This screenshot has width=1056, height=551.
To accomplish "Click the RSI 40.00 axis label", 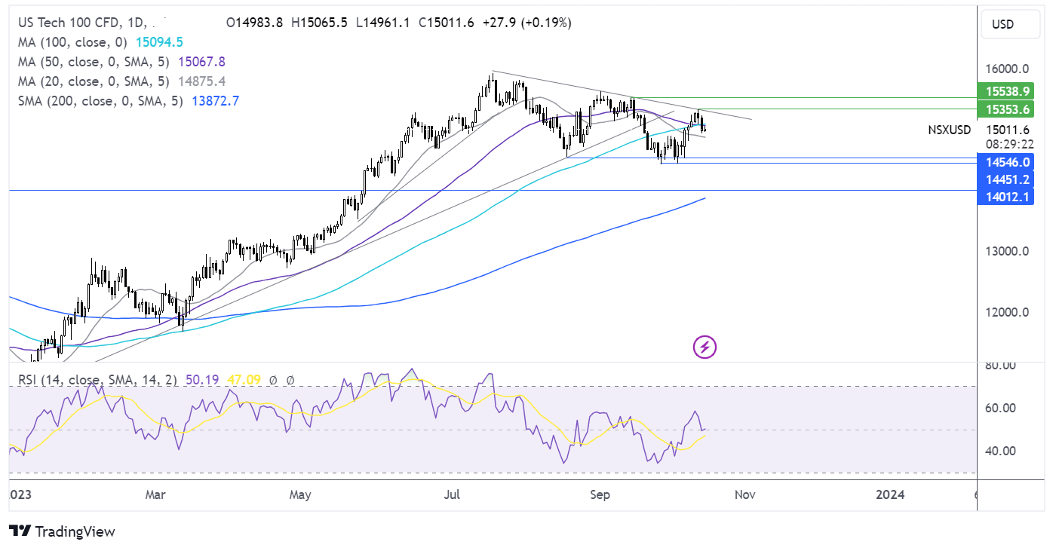I will tap(1000, 451).
